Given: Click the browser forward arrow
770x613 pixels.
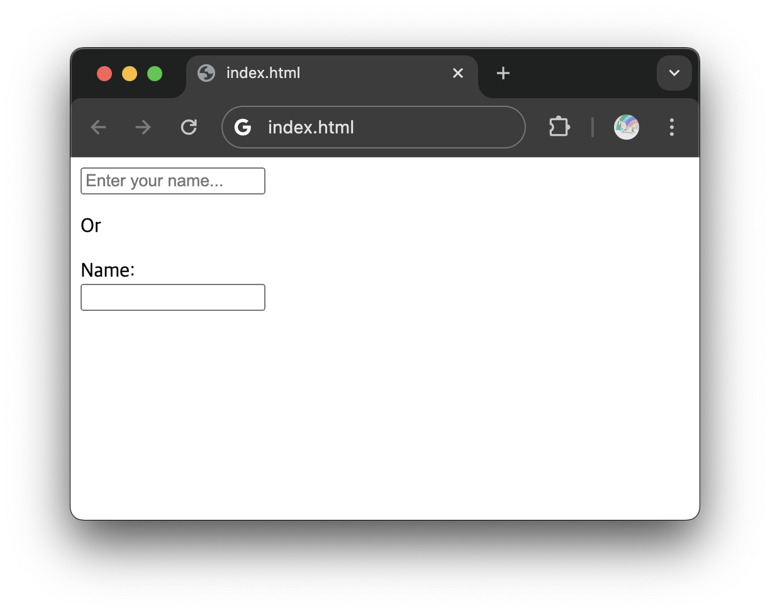Looking at the screenshot, I should click(x=143, y=128).
